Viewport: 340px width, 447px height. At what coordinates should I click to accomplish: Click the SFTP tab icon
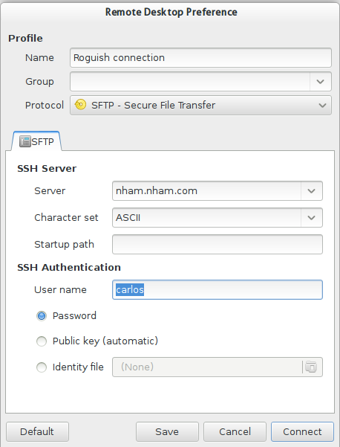pyautogui.click(x=25, y=141)
